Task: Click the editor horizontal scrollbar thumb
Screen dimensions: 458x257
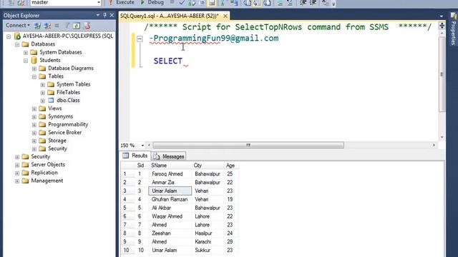Action: click(x=248, y=145)
